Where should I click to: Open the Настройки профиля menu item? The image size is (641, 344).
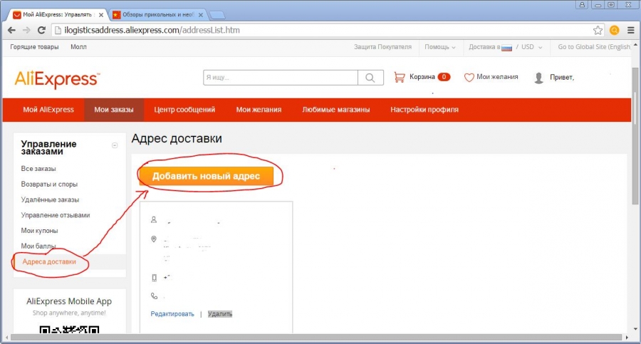click(424, 110)
